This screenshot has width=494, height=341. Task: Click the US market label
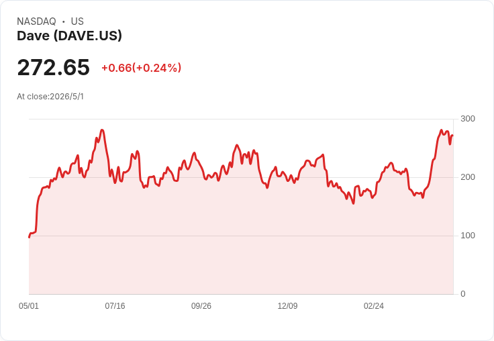[77, 21]
